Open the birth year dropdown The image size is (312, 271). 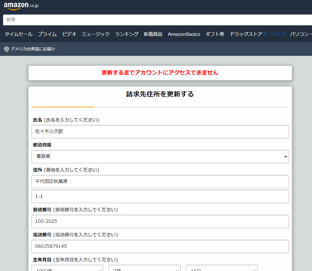click(67, 268)
